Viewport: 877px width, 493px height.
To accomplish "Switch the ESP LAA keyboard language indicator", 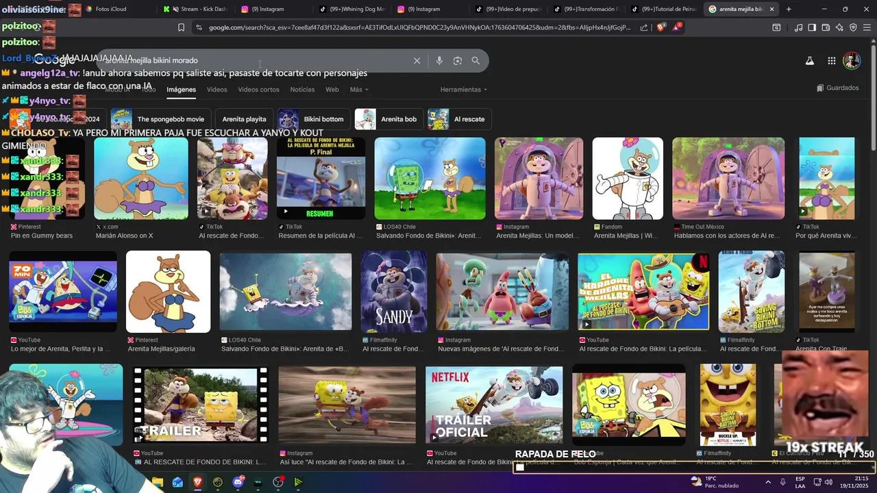I will coord(800,482).
